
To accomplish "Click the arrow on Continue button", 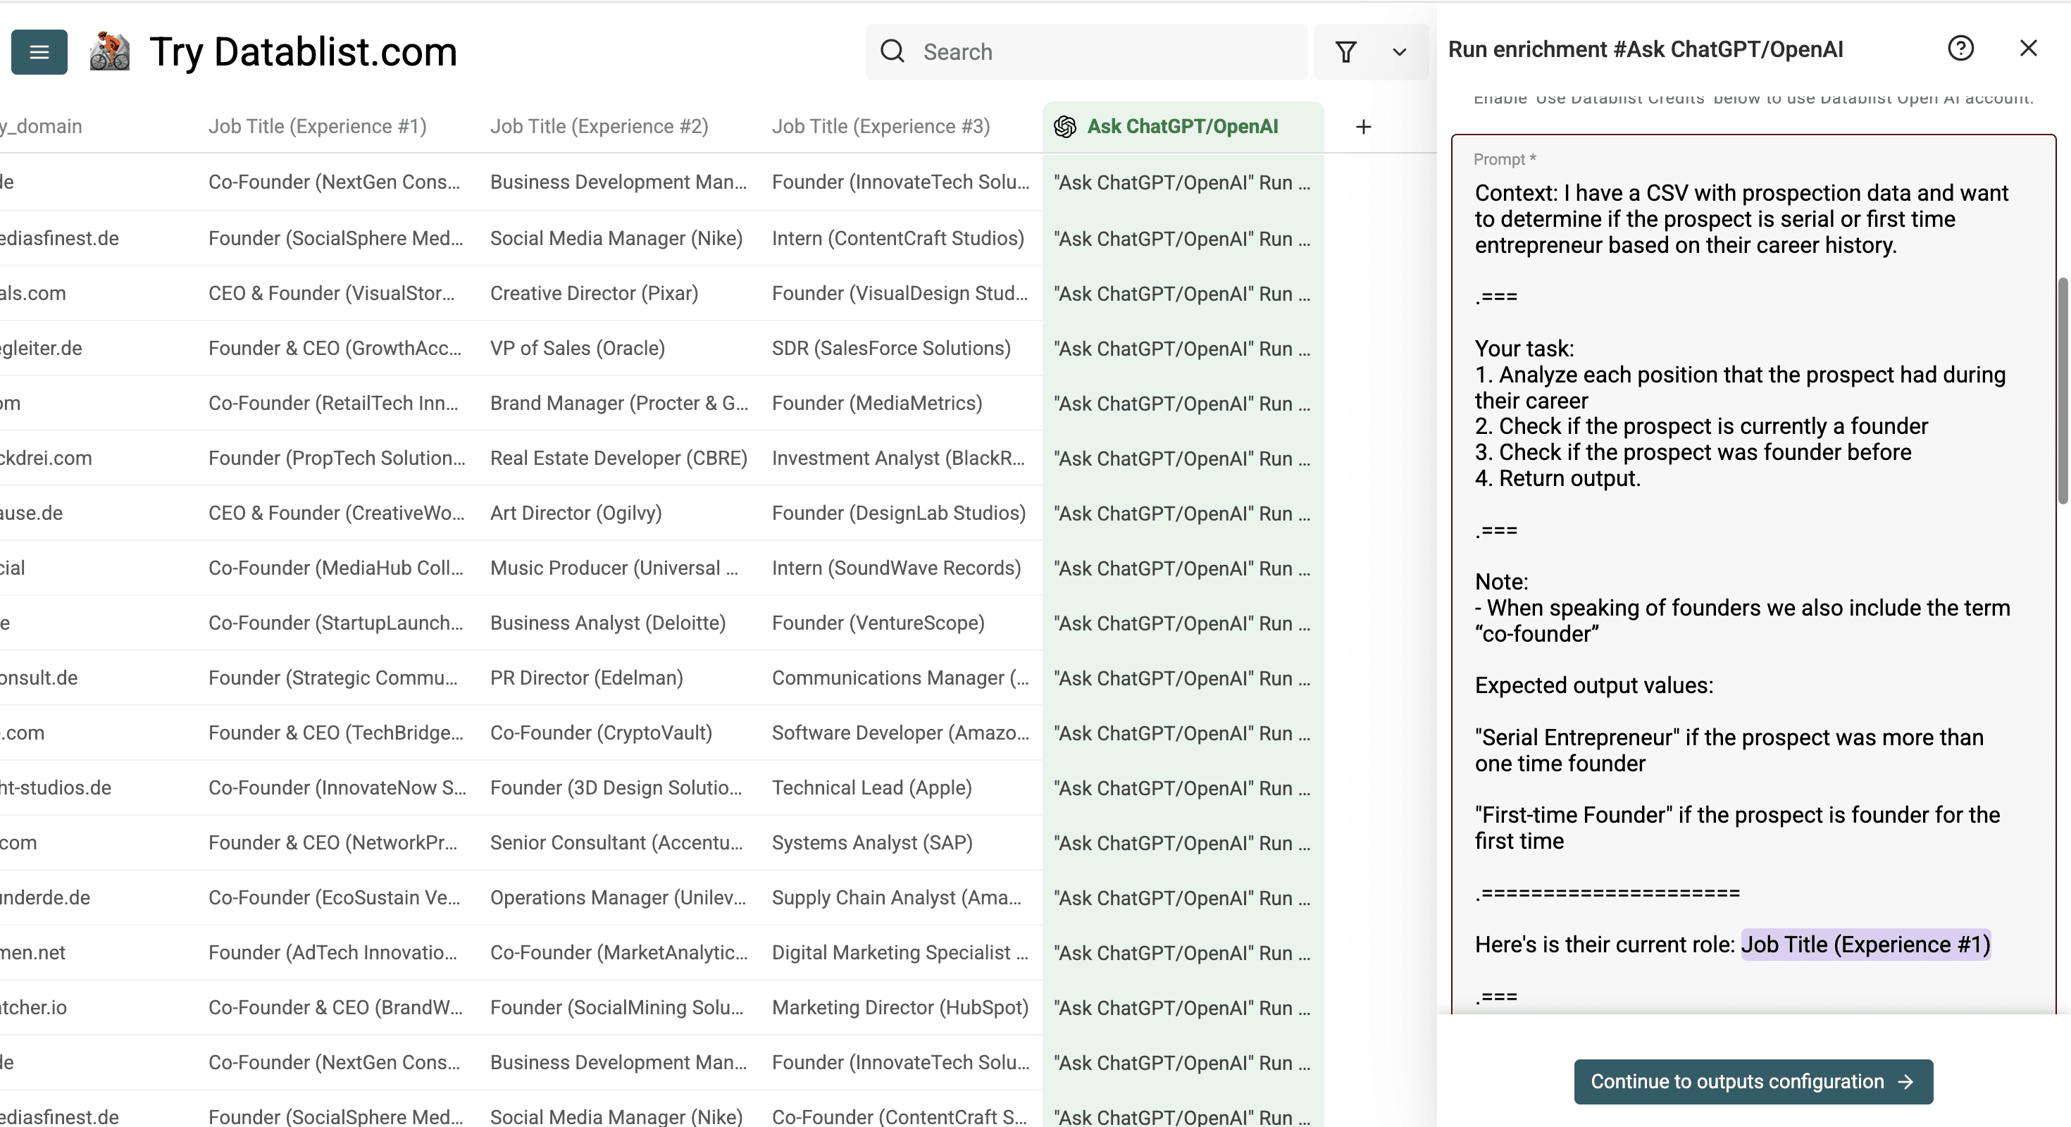I will pos(1905,1082).
